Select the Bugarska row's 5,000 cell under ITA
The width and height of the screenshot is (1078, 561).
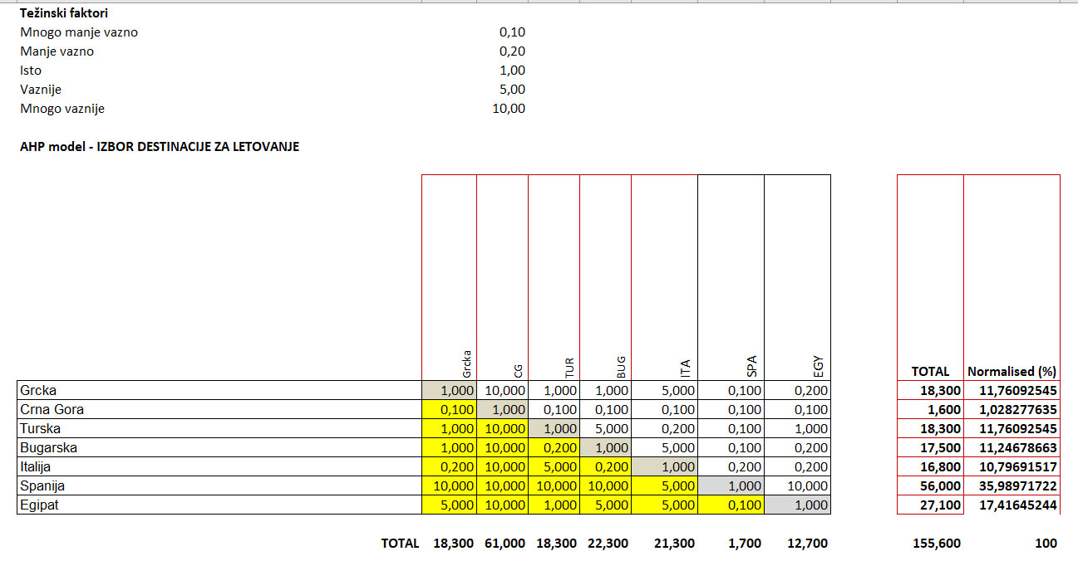point(665,447)
